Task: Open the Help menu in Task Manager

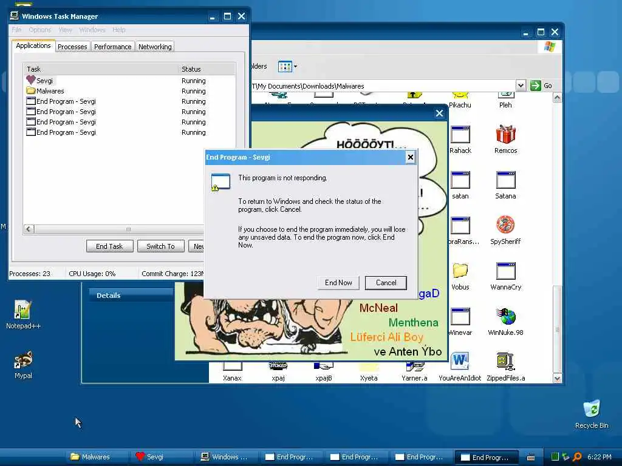Action: coord(118,30)
